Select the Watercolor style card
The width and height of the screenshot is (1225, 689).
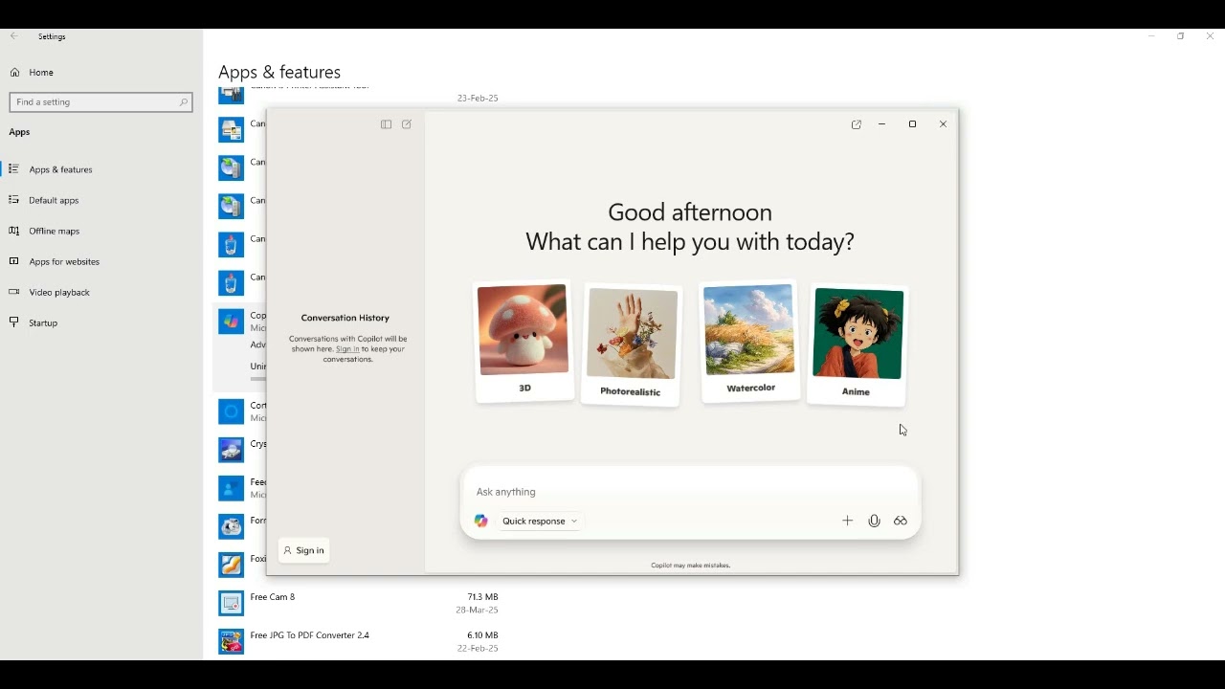click(750, 342)
